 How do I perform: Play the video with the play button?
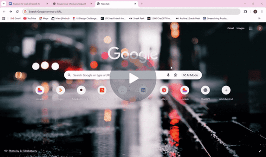133,78
